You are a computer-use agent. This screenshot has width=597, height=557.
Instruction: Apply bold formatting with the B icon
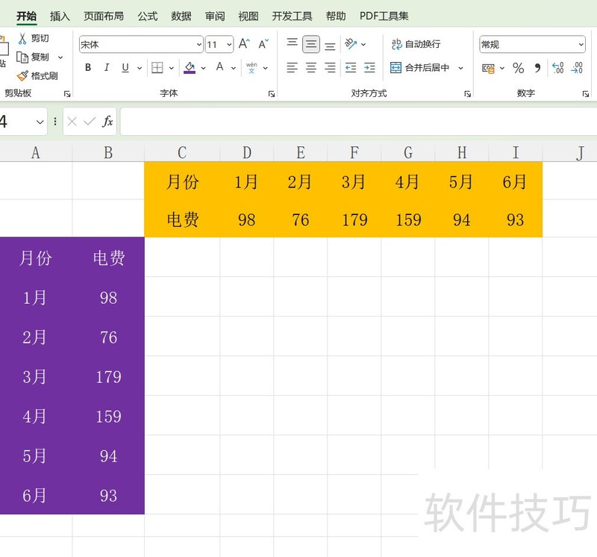coord(87,66)
